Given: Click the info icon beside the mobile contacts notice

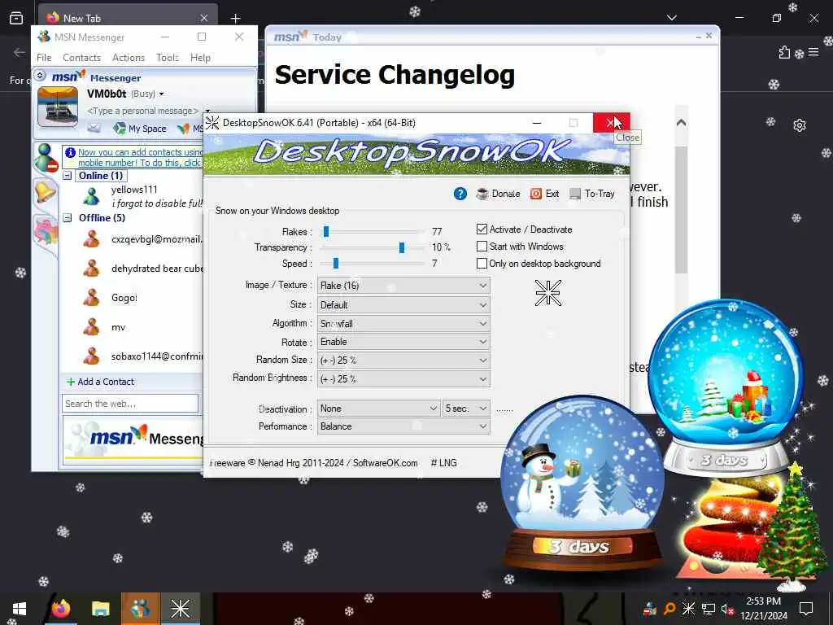Looking at the screenshot, I should (x=70, y=152).
